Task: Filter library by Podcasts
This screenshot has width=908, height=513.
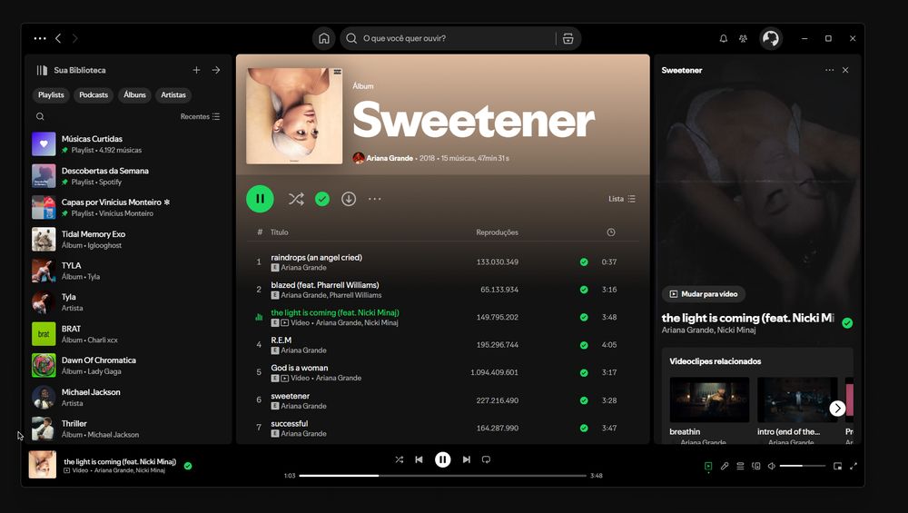Action: click(x=94, y=95)
